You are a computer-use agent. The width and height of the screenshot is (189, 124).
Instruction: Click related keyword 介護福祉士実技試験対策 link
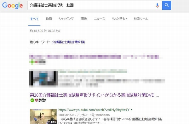pyautogui.click(x=69, y=42)
